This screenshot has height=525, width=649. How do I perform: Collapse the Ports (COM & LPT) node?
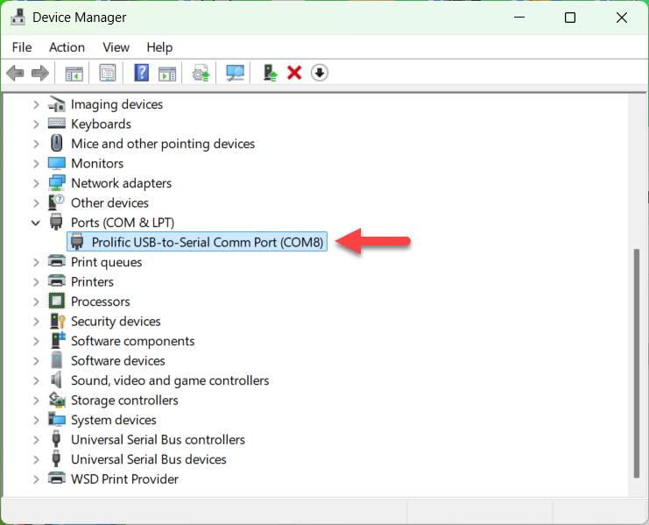pos(36,223)
